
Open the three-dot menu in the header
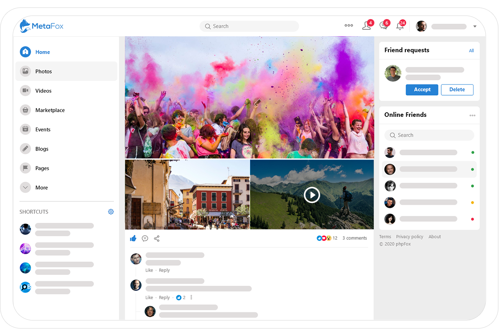coord(348,26)
